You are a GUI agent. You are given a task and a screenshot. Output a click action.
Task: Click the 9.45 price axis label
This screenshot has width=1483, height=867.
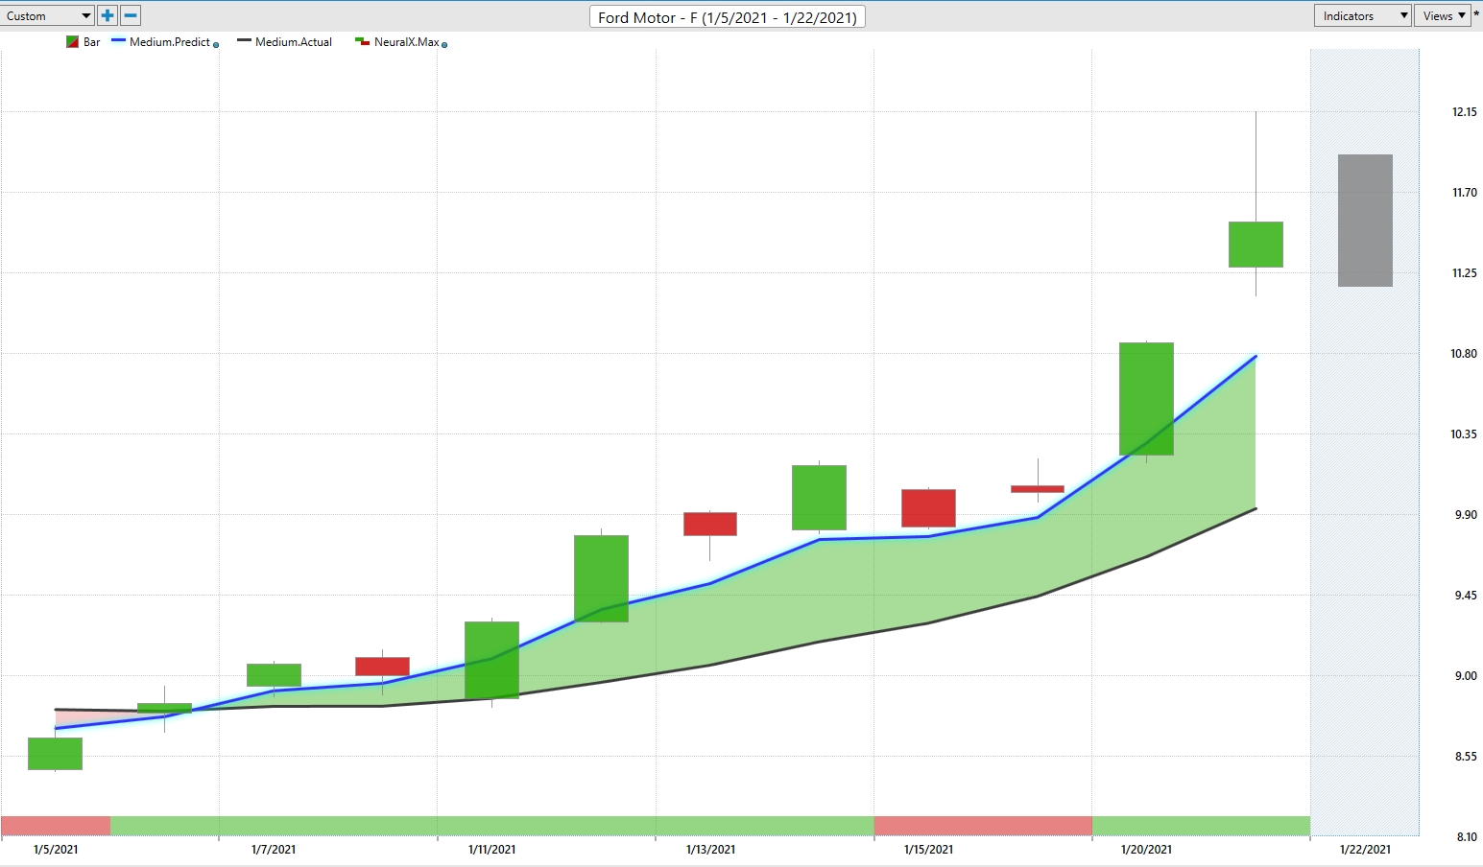(x=1466, y=596)
